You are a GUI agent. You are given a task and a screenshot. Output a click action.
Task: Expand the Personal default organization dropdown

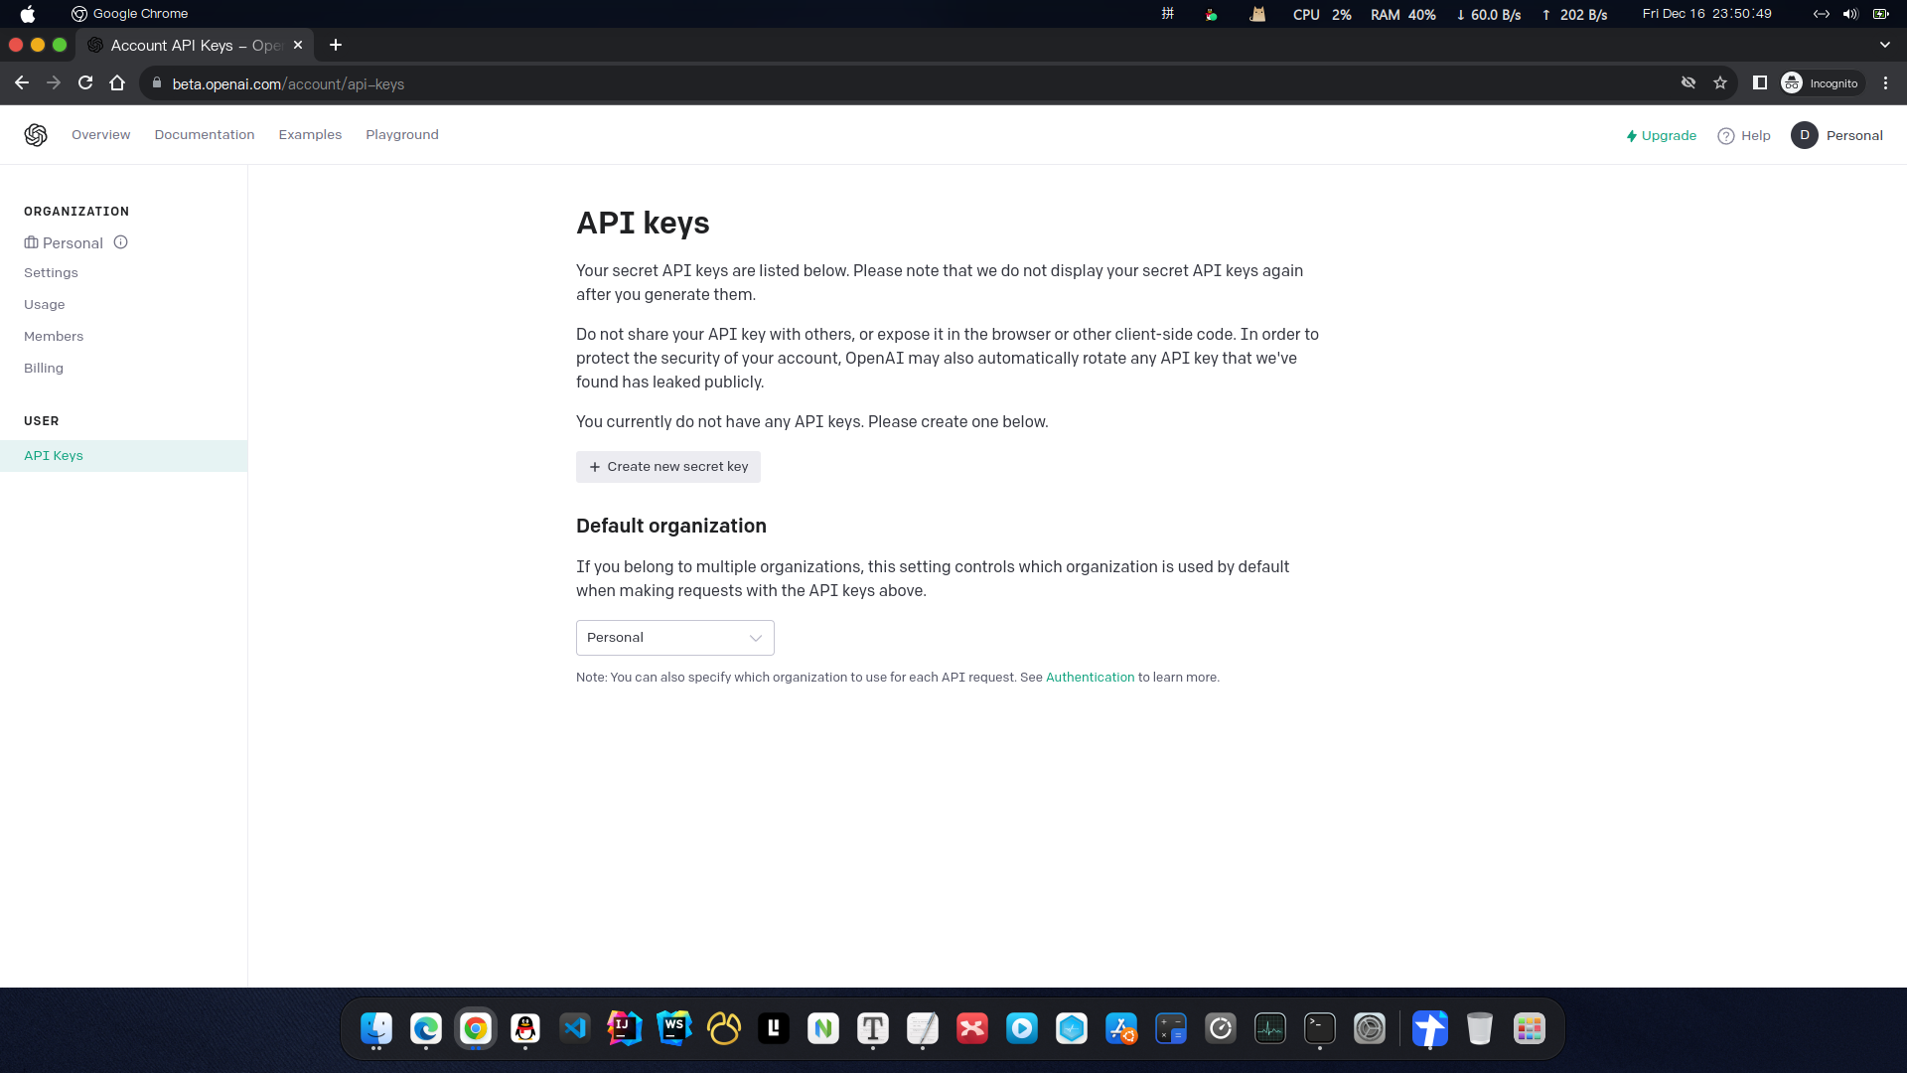click(675, 638)
